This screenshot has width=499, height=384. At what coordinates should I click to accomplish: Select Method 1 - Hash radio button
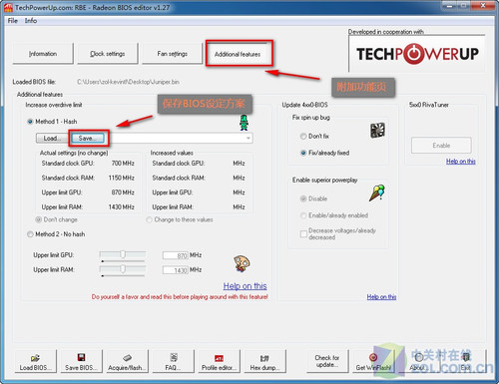click(x=30, y=122)
